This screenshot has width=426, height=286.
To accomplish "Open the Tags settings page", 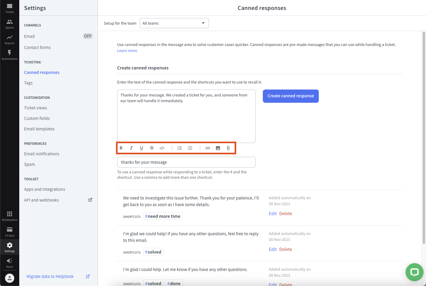I will [x=28, y=83].
